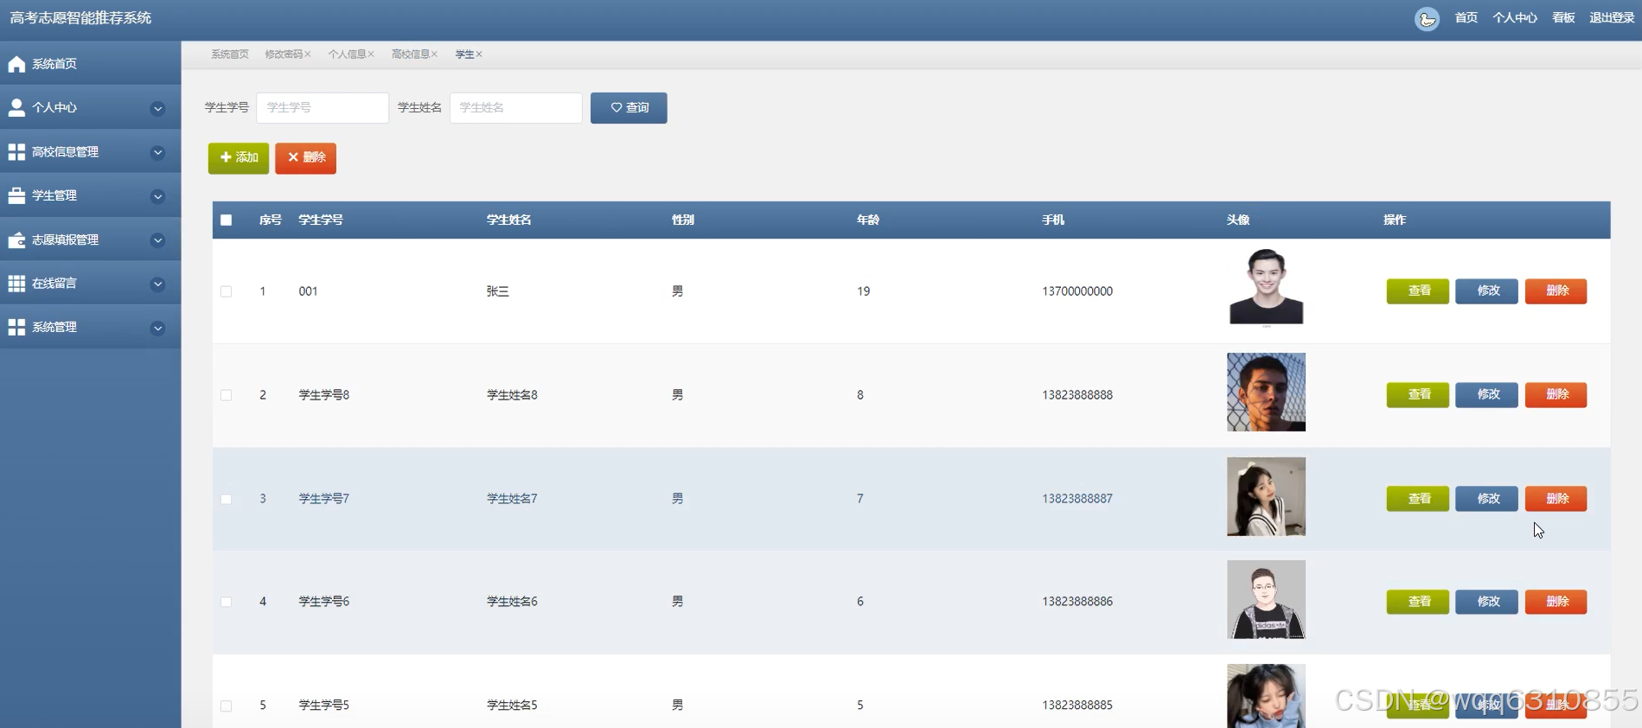This screenshot has height=728, width=1642.
Task: Close the 学生 tab
Action: pos(479,54)
